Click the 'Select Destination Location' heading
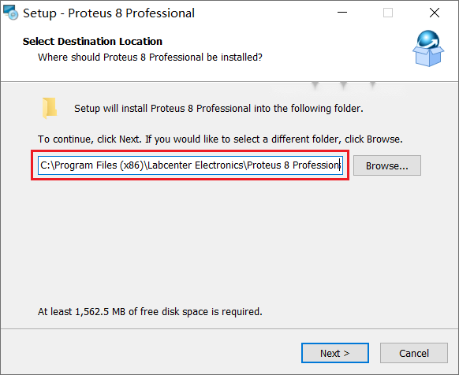 (92, 41)
